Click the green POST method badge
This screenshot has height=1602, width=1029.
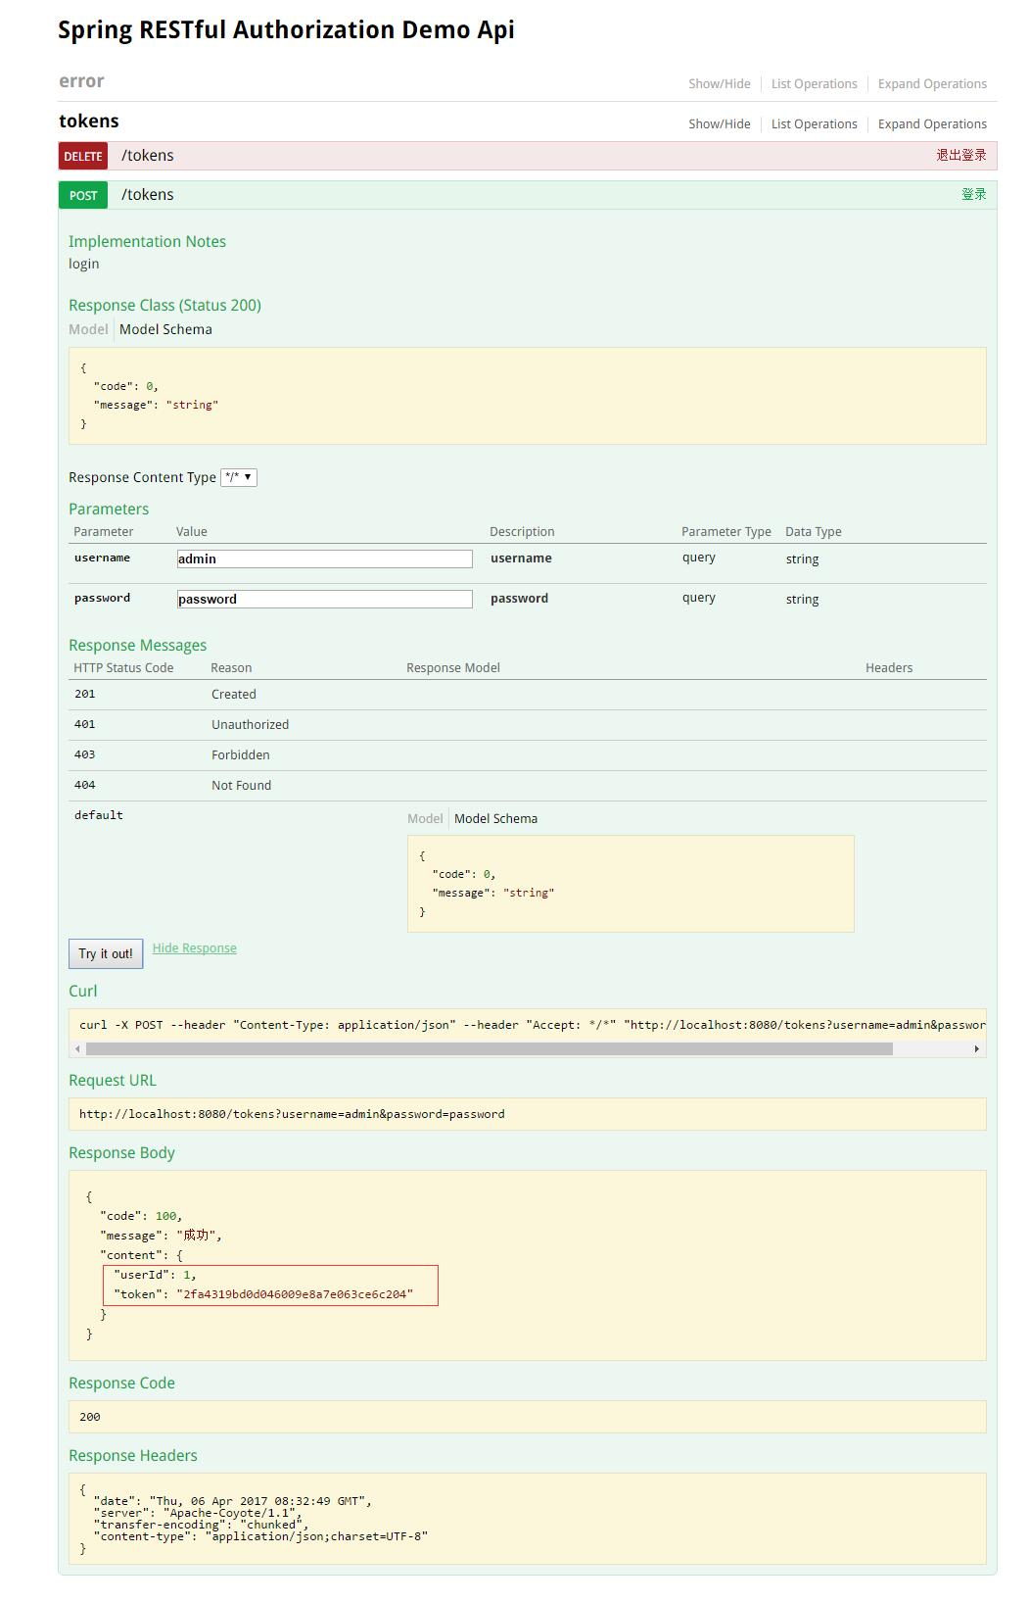pos(83,195)
